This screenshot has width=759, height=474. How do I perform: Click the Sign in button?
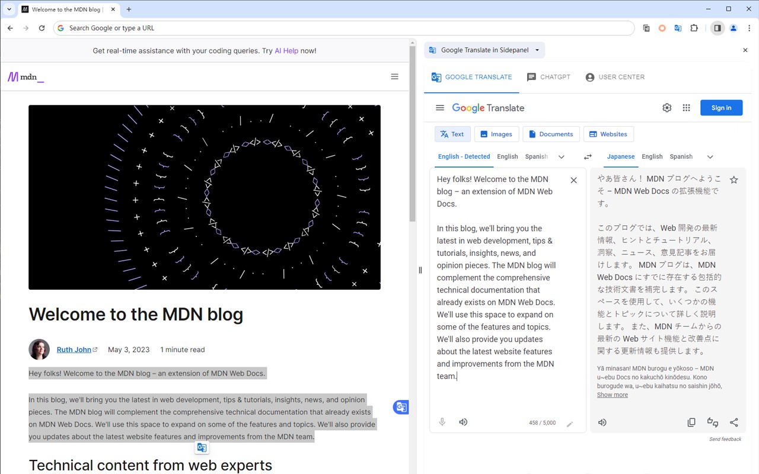click(721, 108)
